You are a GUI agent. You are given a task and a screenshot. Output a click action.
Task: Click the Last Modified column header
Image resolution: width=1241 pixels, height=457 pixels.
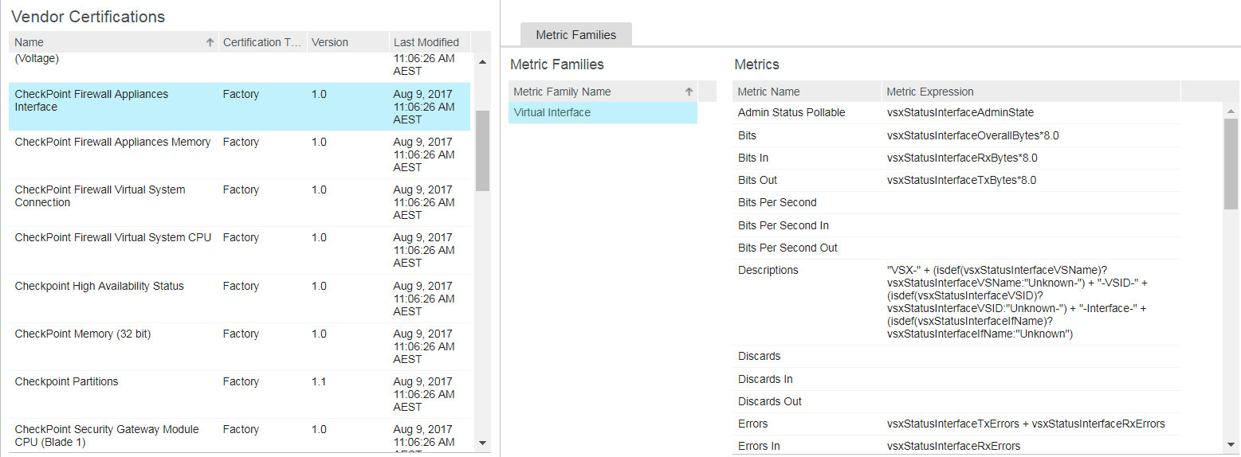tap(430, 42)
